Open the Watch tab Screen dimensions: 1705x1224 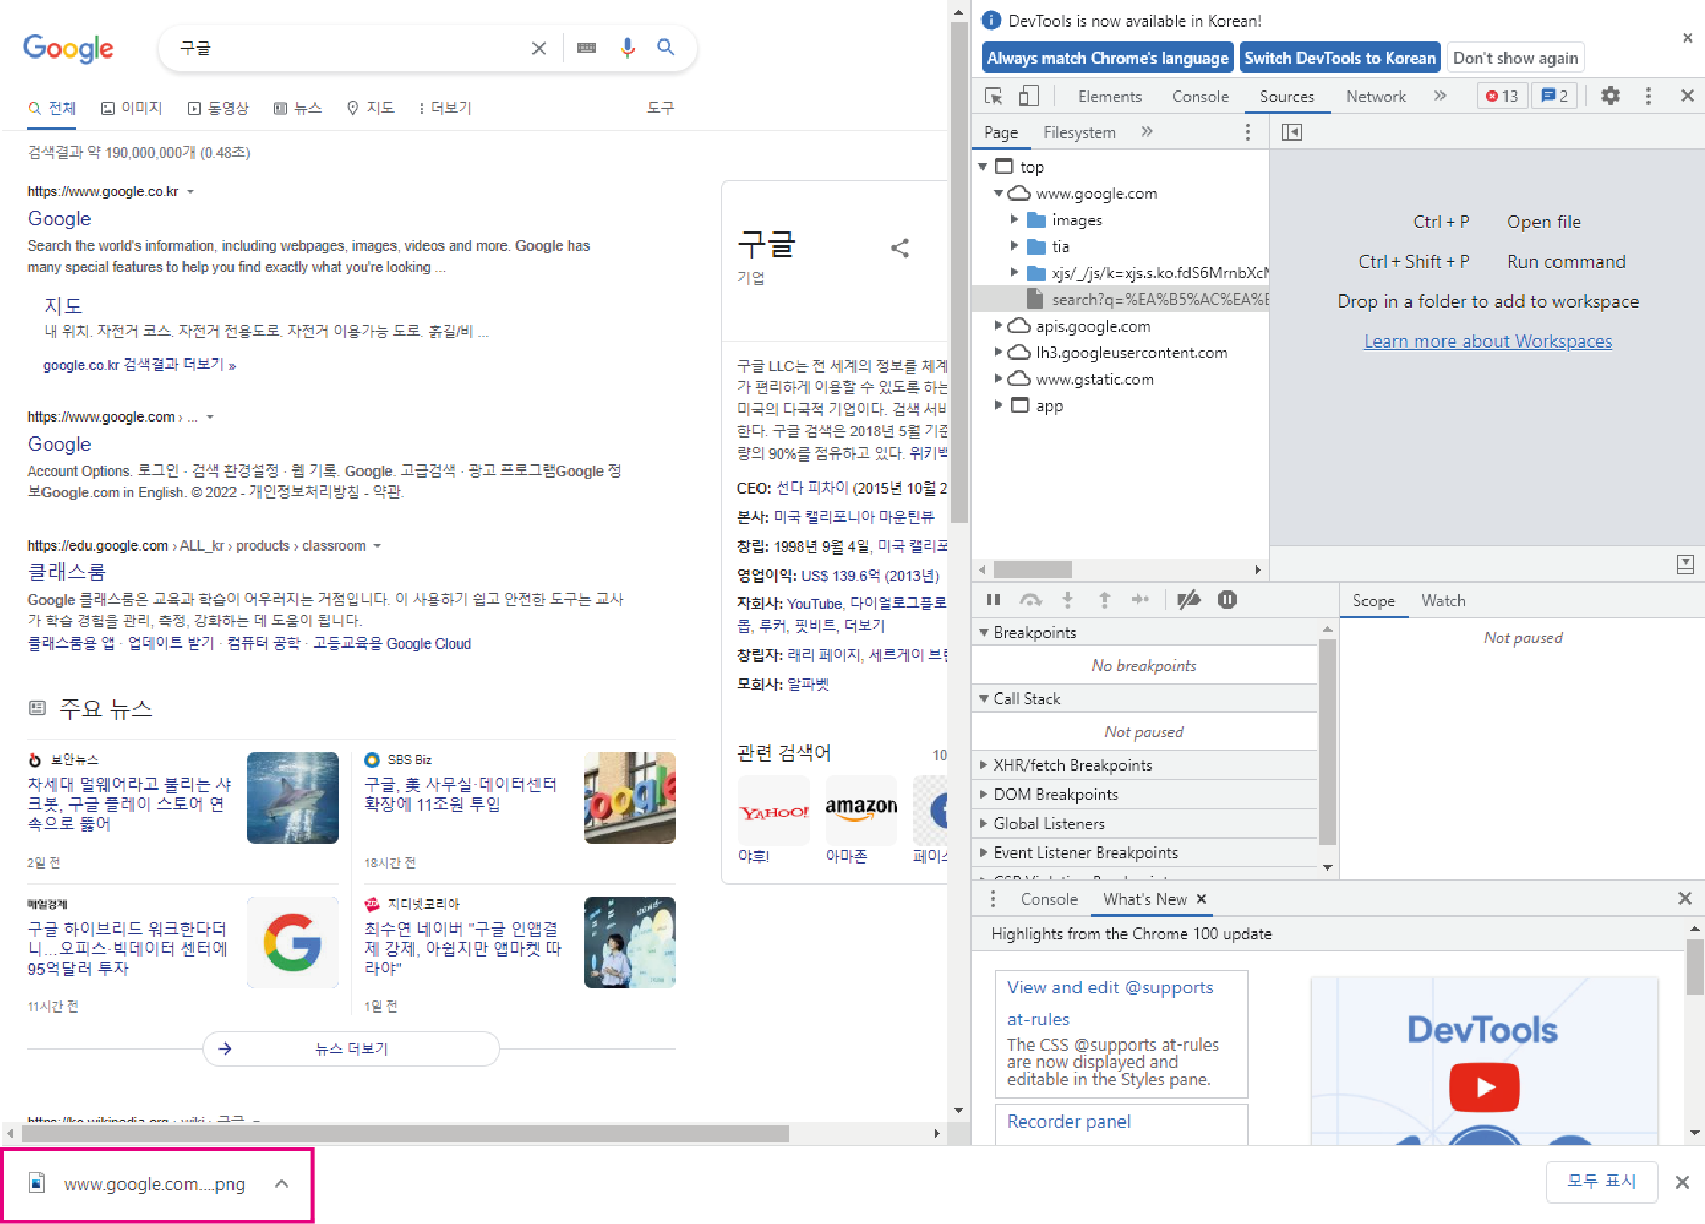1443,601
